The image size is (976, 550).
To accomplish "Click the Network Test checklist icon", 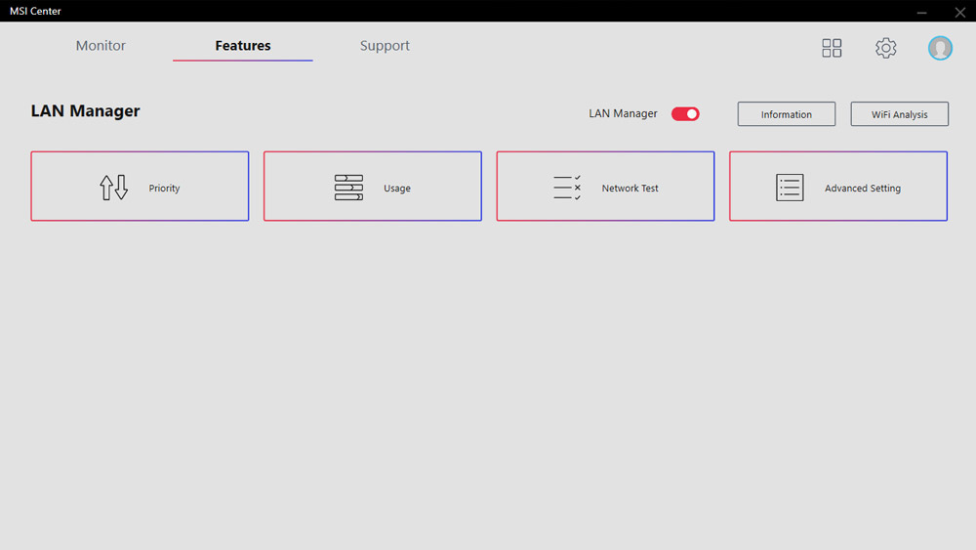I will click(x=567, y=188).
